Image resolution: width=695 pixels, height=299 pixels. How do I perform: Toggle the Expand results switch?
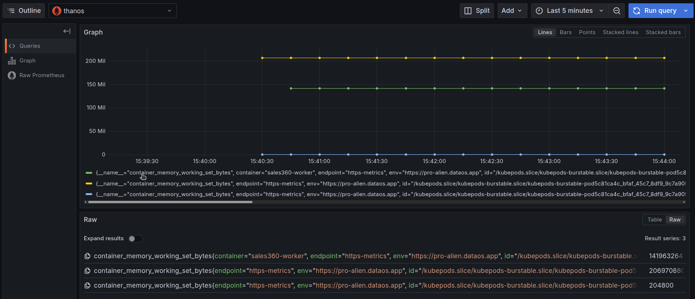(x=135, y=239)
